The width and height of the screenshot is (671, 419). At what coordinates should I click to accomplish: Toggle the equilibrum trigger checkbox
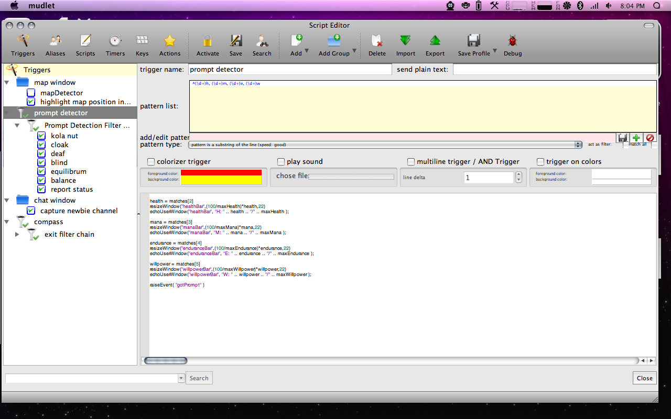pos(41,171)
